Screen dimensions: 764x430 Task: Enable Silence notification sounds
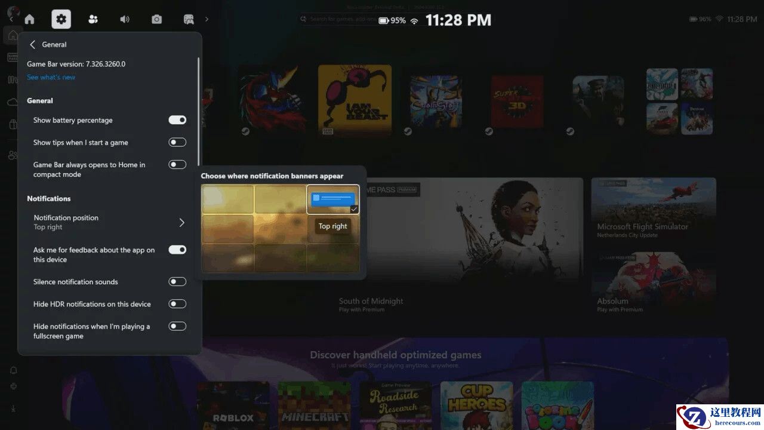click(177, 281)
